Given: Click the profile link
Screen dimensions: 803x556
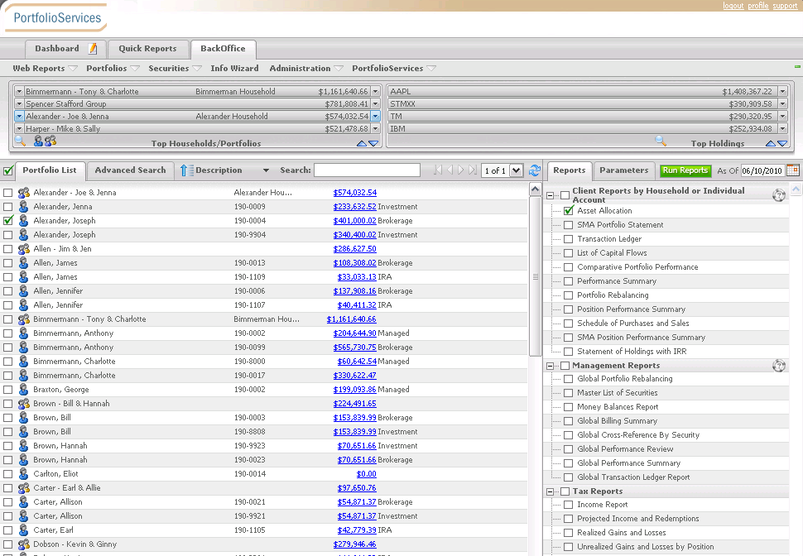Looking at the screenshot, I should tap(758, 6).
